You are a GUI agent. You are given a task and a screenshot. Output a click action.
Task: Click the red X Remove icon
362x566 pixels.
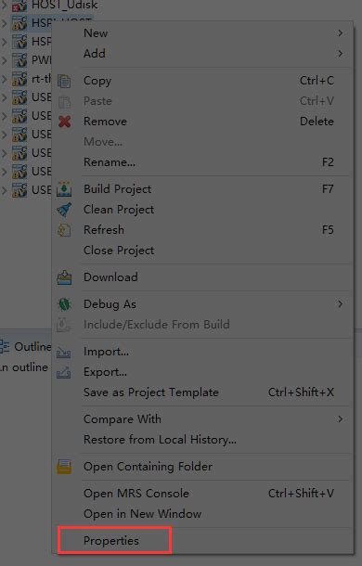pyautogui.click(x=64, y=122)
